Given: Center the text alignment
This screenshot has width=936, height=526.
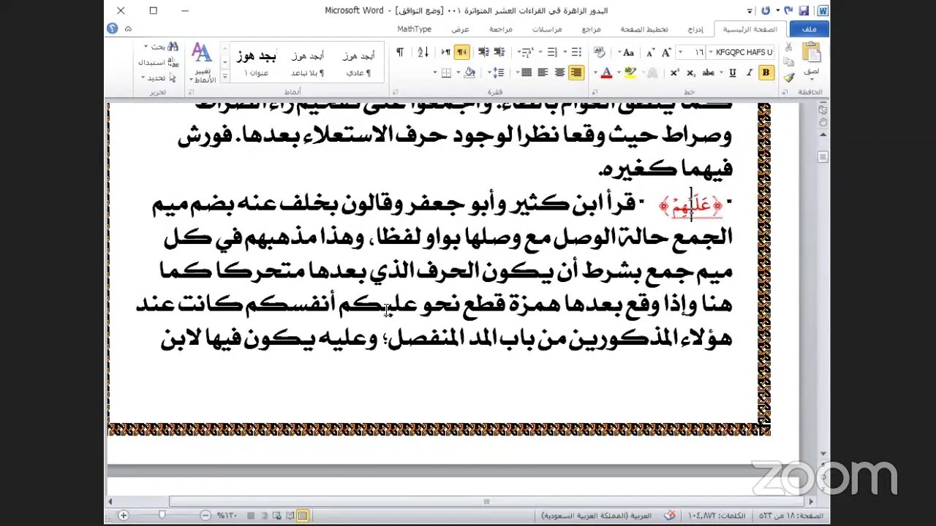Looking at the screenshot, I should point(559,72).
